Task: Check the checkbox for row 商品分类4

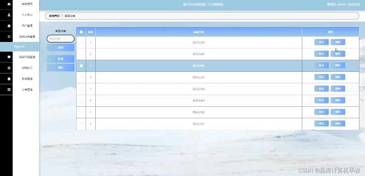Action: 81,89
